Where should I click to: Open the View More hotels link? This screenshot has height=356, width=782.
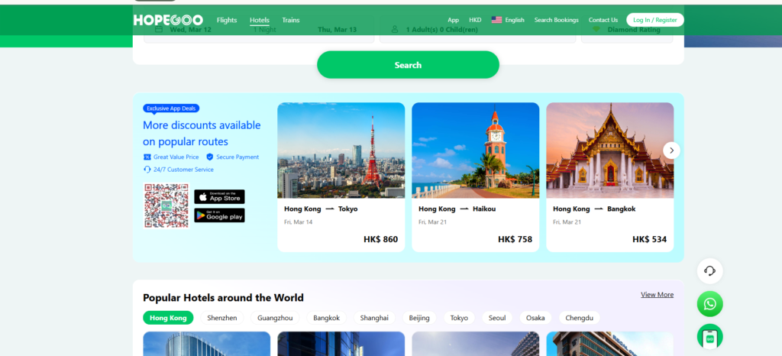pos(657,295)
